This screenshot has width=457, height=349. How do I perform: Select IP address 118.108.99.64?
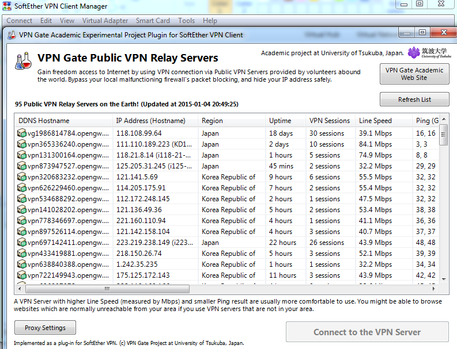pos(139,133)
